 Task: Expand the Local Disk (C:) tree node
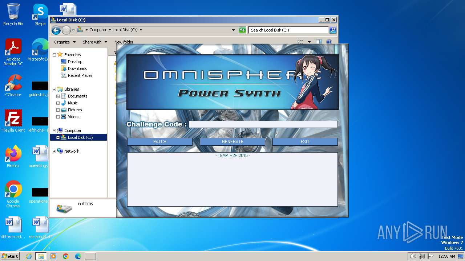click(x=58, y=137)
